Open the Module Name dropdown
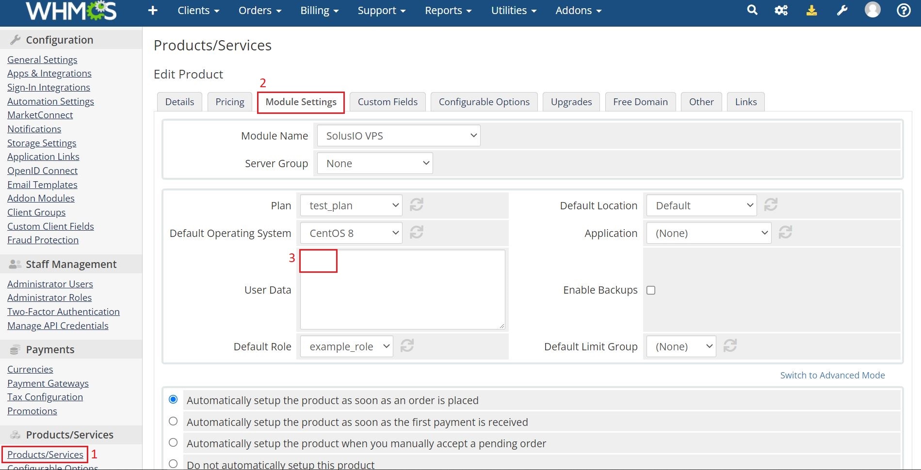The image size is (921, 470). click(x=399, y=136)
